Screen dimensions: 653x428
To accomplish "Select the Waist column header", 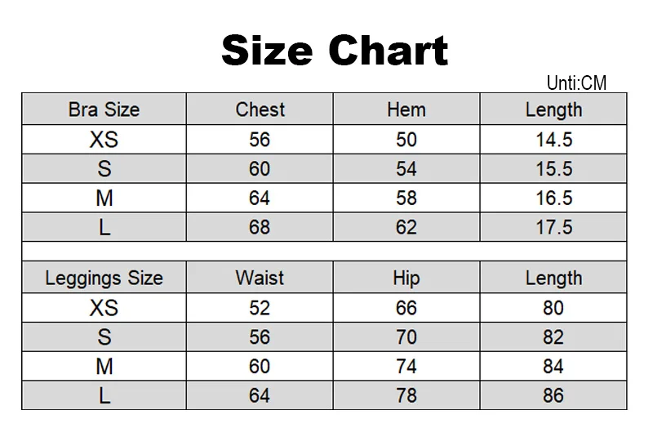I will point(260,278).
